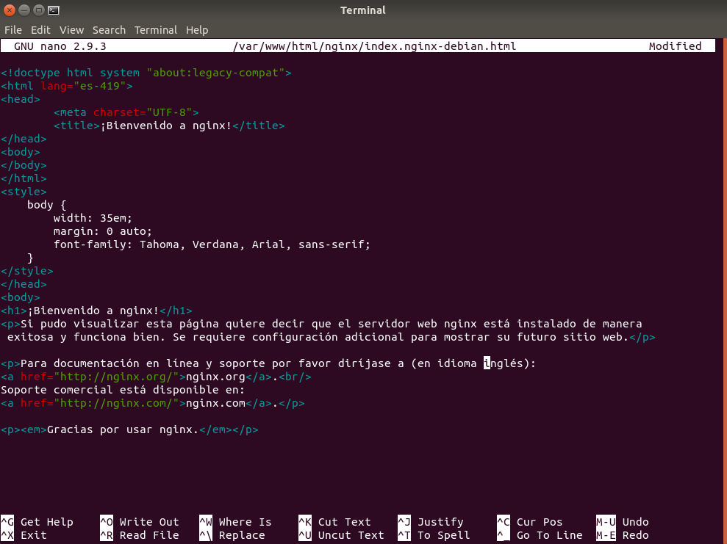Click the terminal icon in title bar
The height and width of the screenshot is (544, 727).
54,10
